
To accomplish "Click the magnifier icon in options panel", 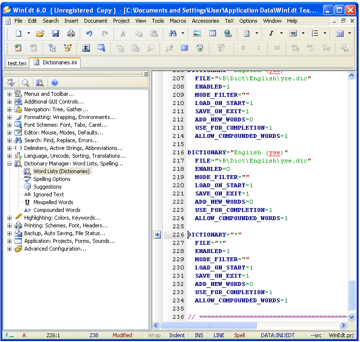I will [26, 83].
